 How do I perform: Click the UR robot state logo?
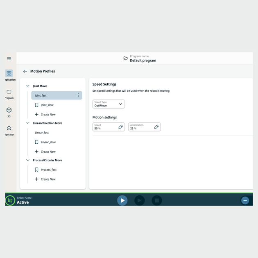coord(10,200)
